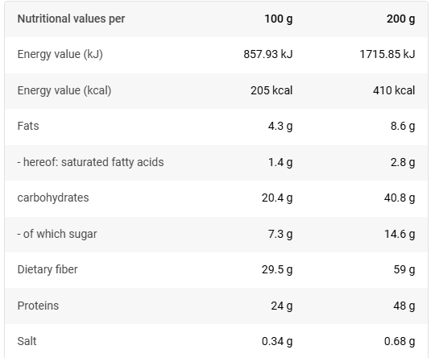Click the 1715.85 kJ value
431x358 pixels.
[x=387, y=54]
